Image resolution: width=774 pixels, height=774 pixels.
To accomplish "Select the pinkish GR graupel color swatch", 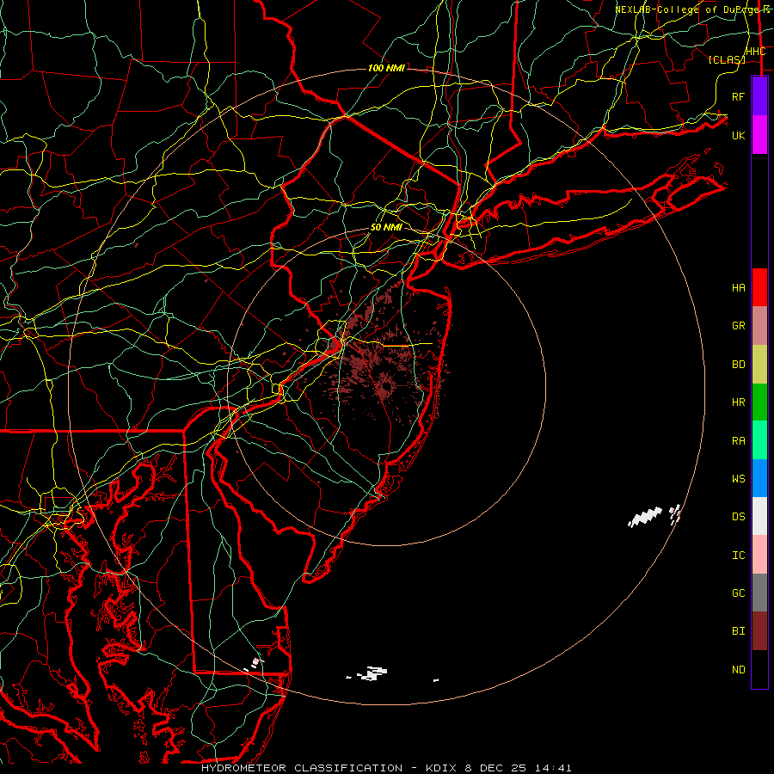I will coord(759,325).
